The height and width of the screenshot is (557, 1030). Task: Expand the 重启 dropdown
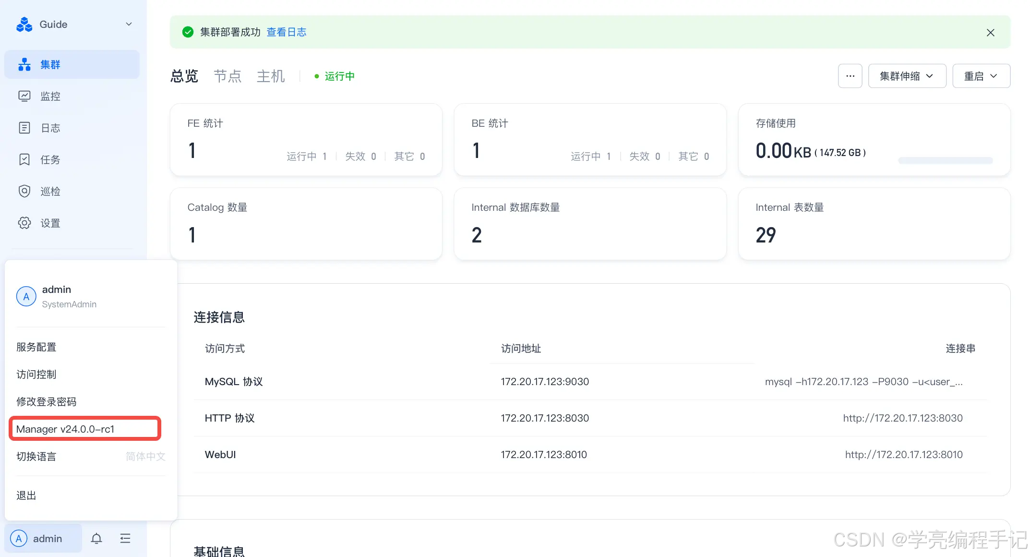coord(981,76)
